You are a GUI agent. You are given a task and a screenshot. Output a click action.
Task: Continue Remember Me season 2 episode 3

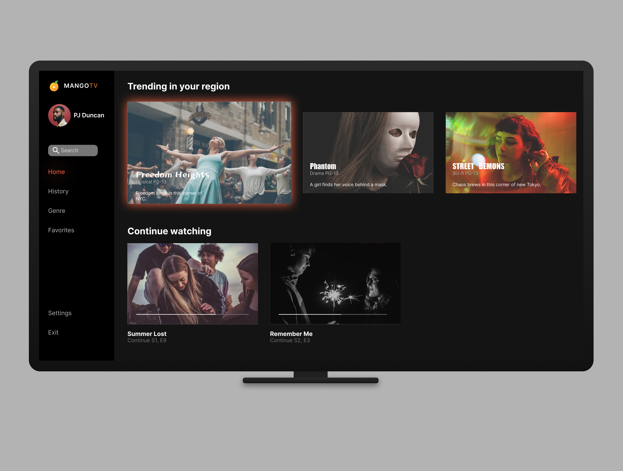(x=335, y=283)
